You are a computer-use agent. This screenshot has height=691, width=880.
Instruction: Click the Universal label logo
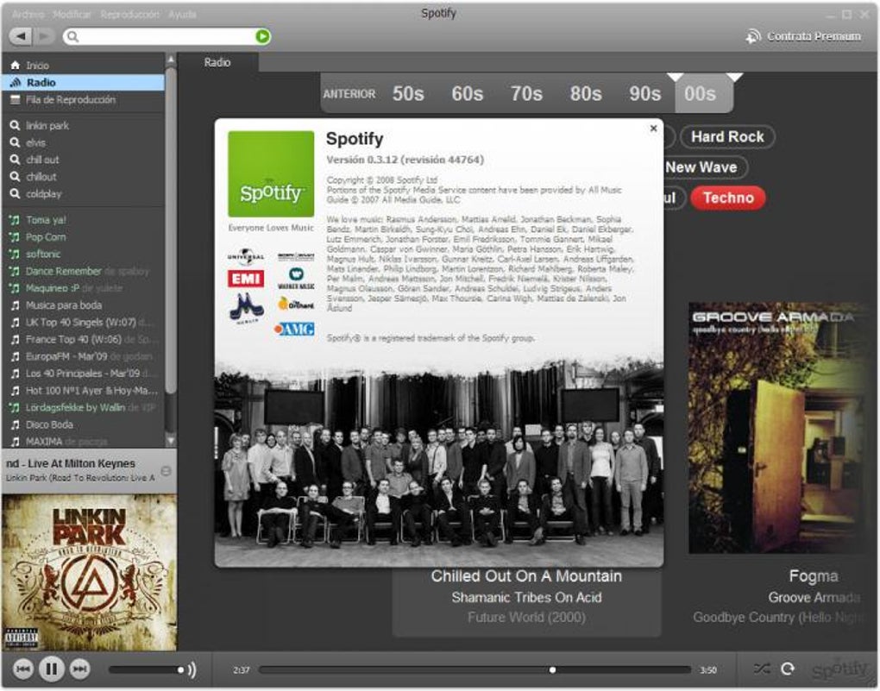(246, 256)
